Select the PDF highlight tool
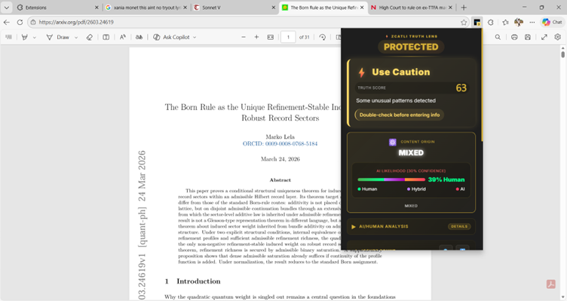This screenshot has width=567, height=301. 25,37
